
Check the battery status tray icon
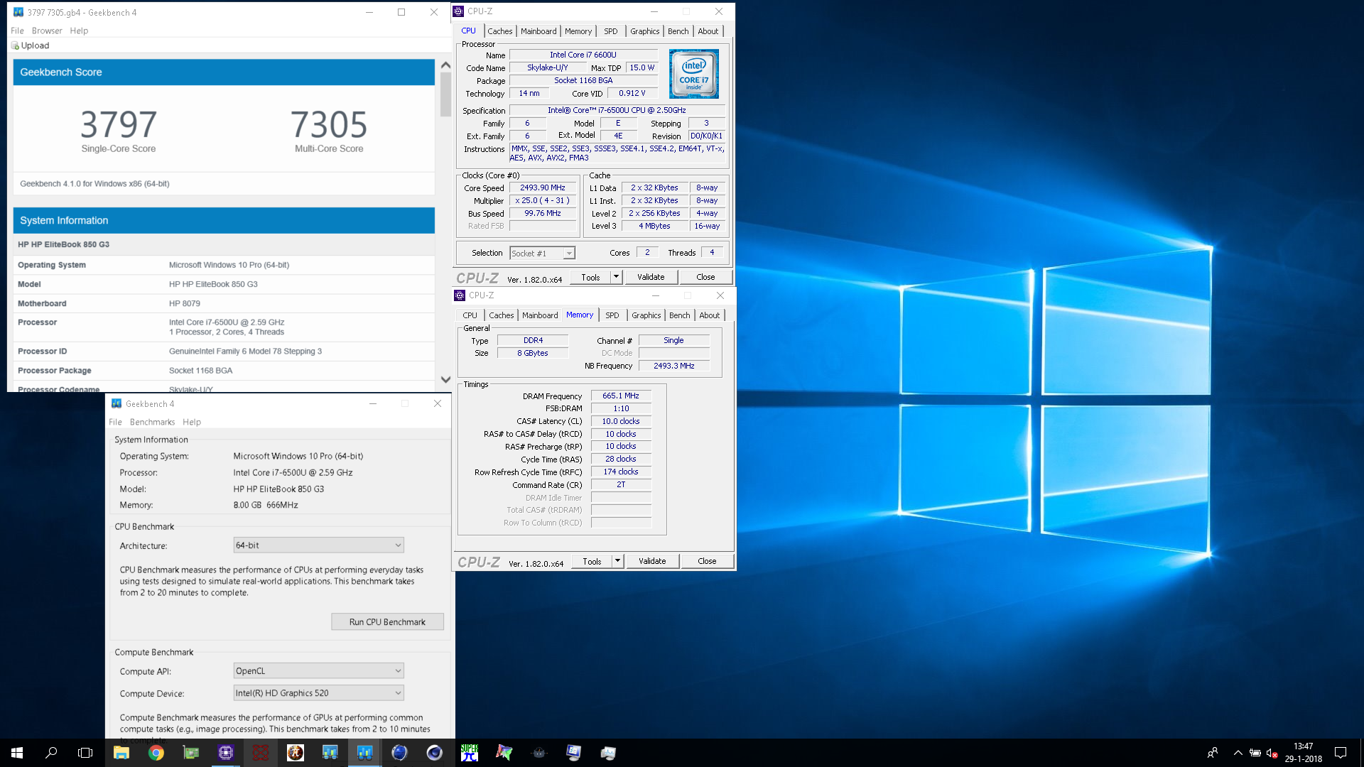coord(1255,753)
